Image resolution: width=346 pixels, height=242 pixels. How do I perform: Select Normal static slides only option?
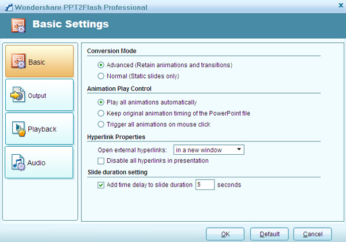click(x=101, y=76)
